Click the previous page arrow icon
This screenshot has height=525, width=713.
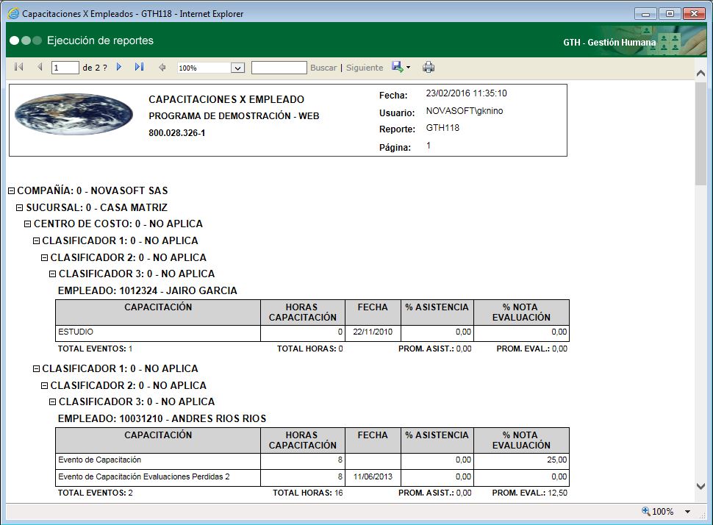coord(38,67)
